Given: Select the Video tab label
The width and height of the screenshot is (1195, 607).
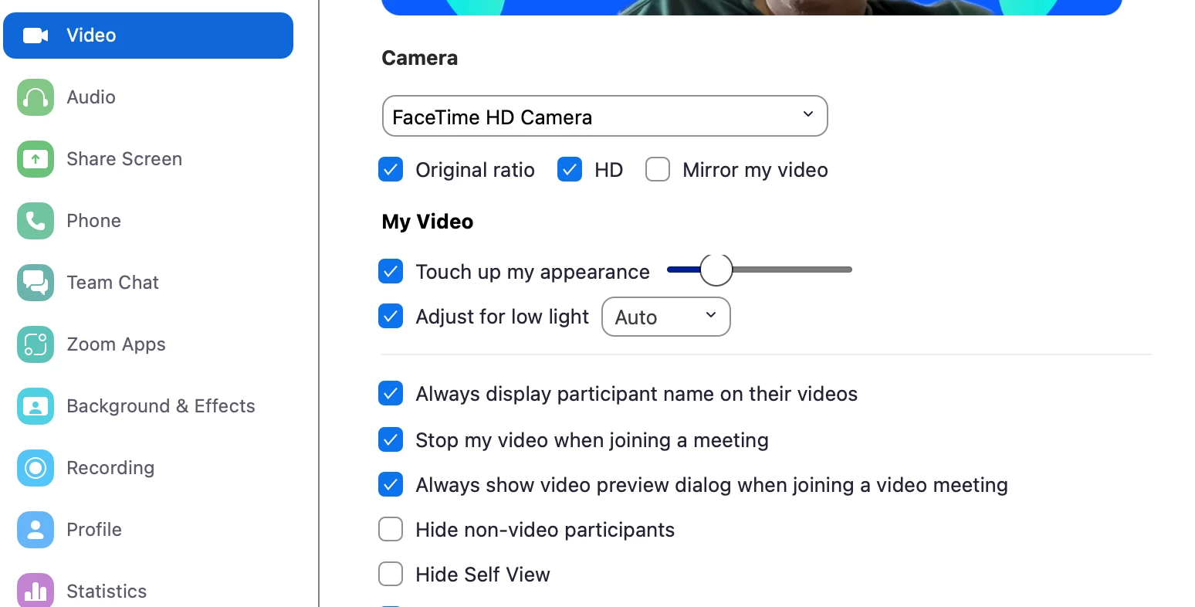Looking at the screenshot, I should 91,36.
